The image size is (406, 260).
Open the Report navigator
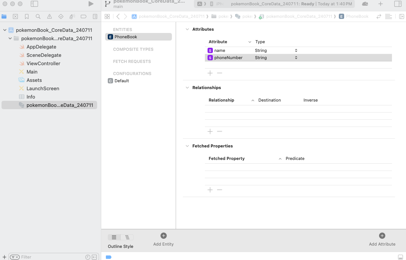pos(95,17)
